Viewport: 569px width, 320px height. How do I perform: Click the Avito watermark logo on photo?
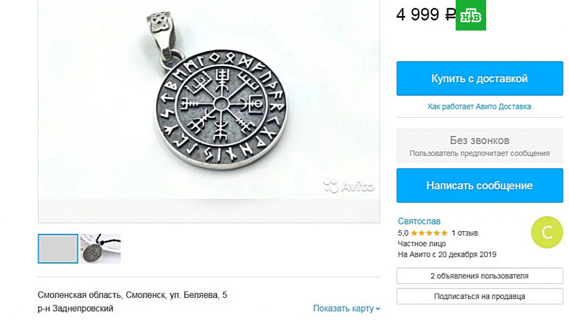(349, 187)
